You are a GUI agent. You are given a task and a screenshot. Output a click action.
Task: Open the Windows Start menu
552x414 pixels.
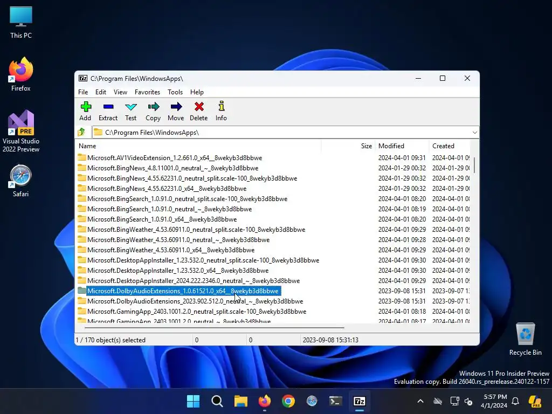194,401
